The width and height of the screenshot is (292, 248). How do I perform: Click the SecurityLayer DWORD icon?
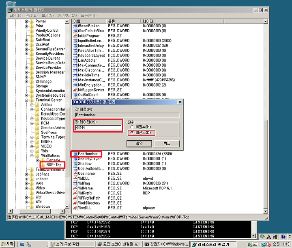(75, 159)
